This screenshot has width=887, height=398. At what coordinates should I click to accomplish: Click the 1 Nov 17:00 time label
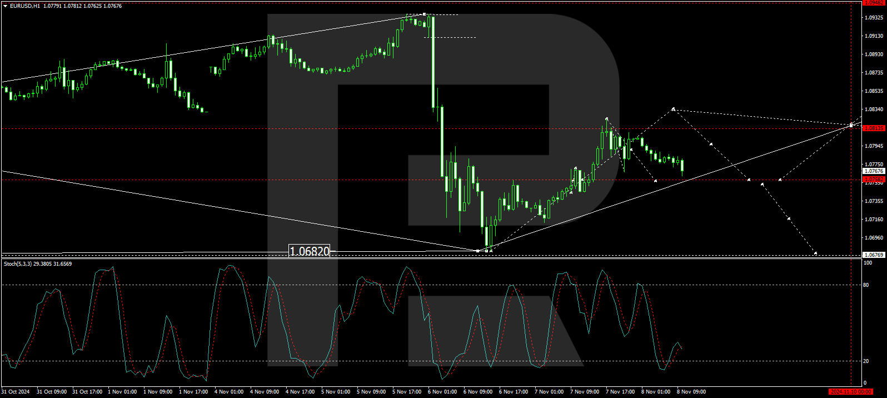(x=193, y=392)
